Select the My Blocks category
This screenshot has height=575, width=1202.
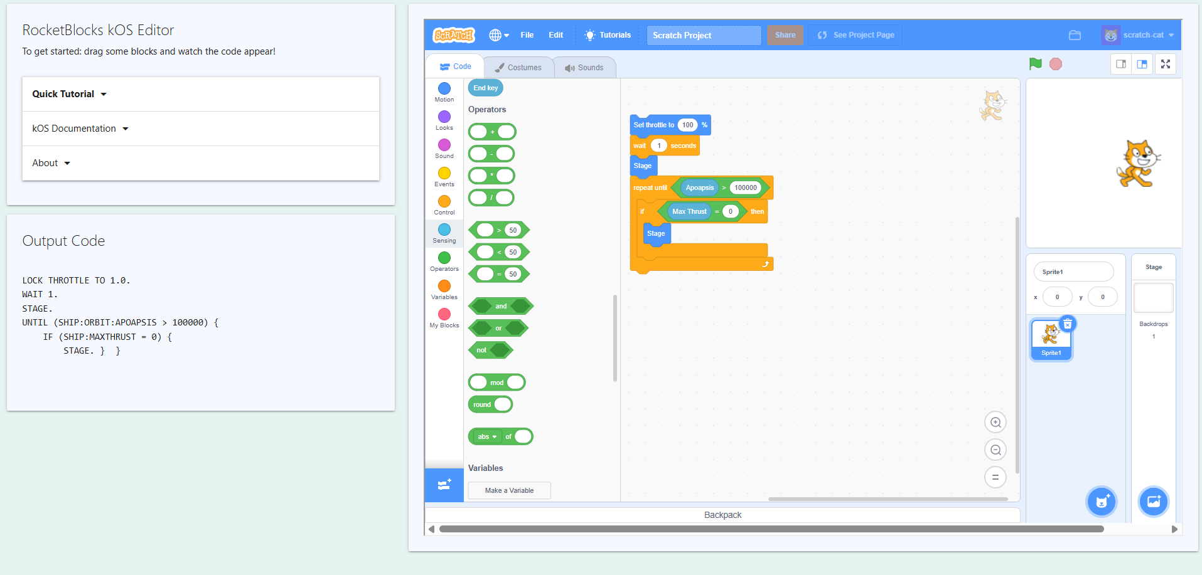pos(444,318)
